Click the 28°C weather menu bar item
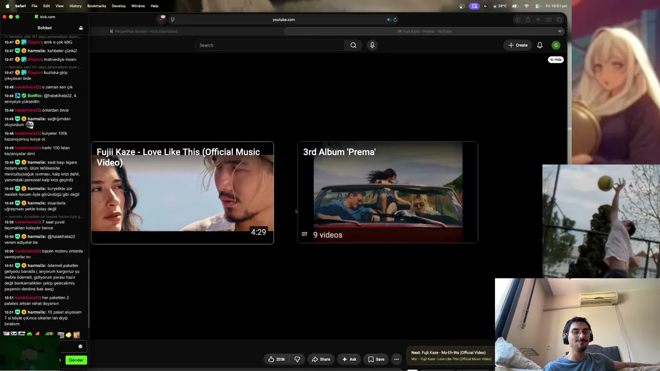Screen dimensions: 660x371 tap(500, 6)
